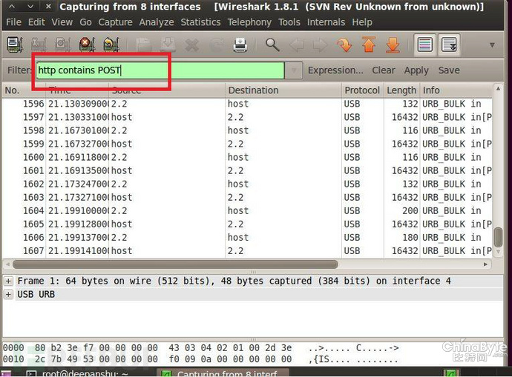Stop the running live capture

point(86,45)
